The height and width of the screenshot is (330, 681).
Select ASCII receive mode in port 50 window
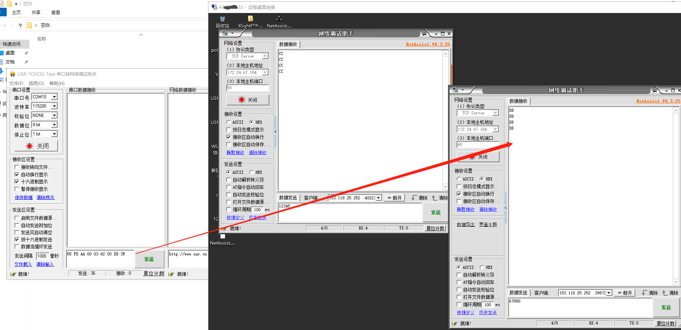click(228, 122)
